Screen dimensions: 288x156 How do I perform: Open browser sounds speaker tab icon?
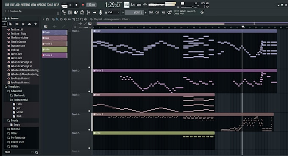pos(17,24)
